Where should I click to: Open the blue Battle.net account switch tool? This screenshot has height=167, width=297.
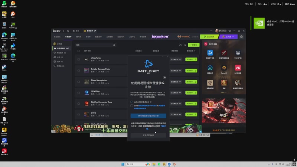click(210, 53)
